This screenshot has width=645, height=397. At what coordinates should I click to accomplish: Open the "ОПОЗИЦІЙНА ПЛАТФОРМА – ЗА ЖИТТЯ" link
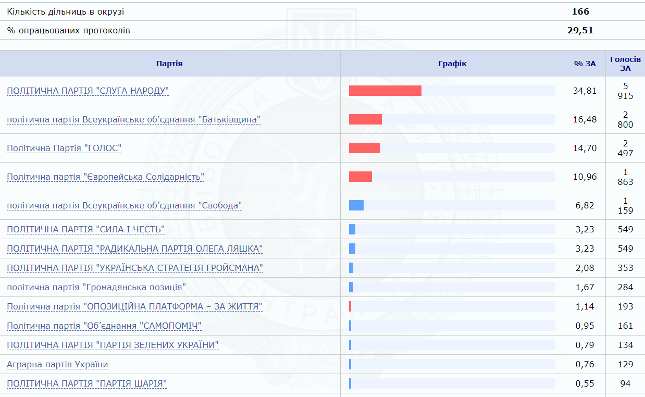click(x=134, y=306)
